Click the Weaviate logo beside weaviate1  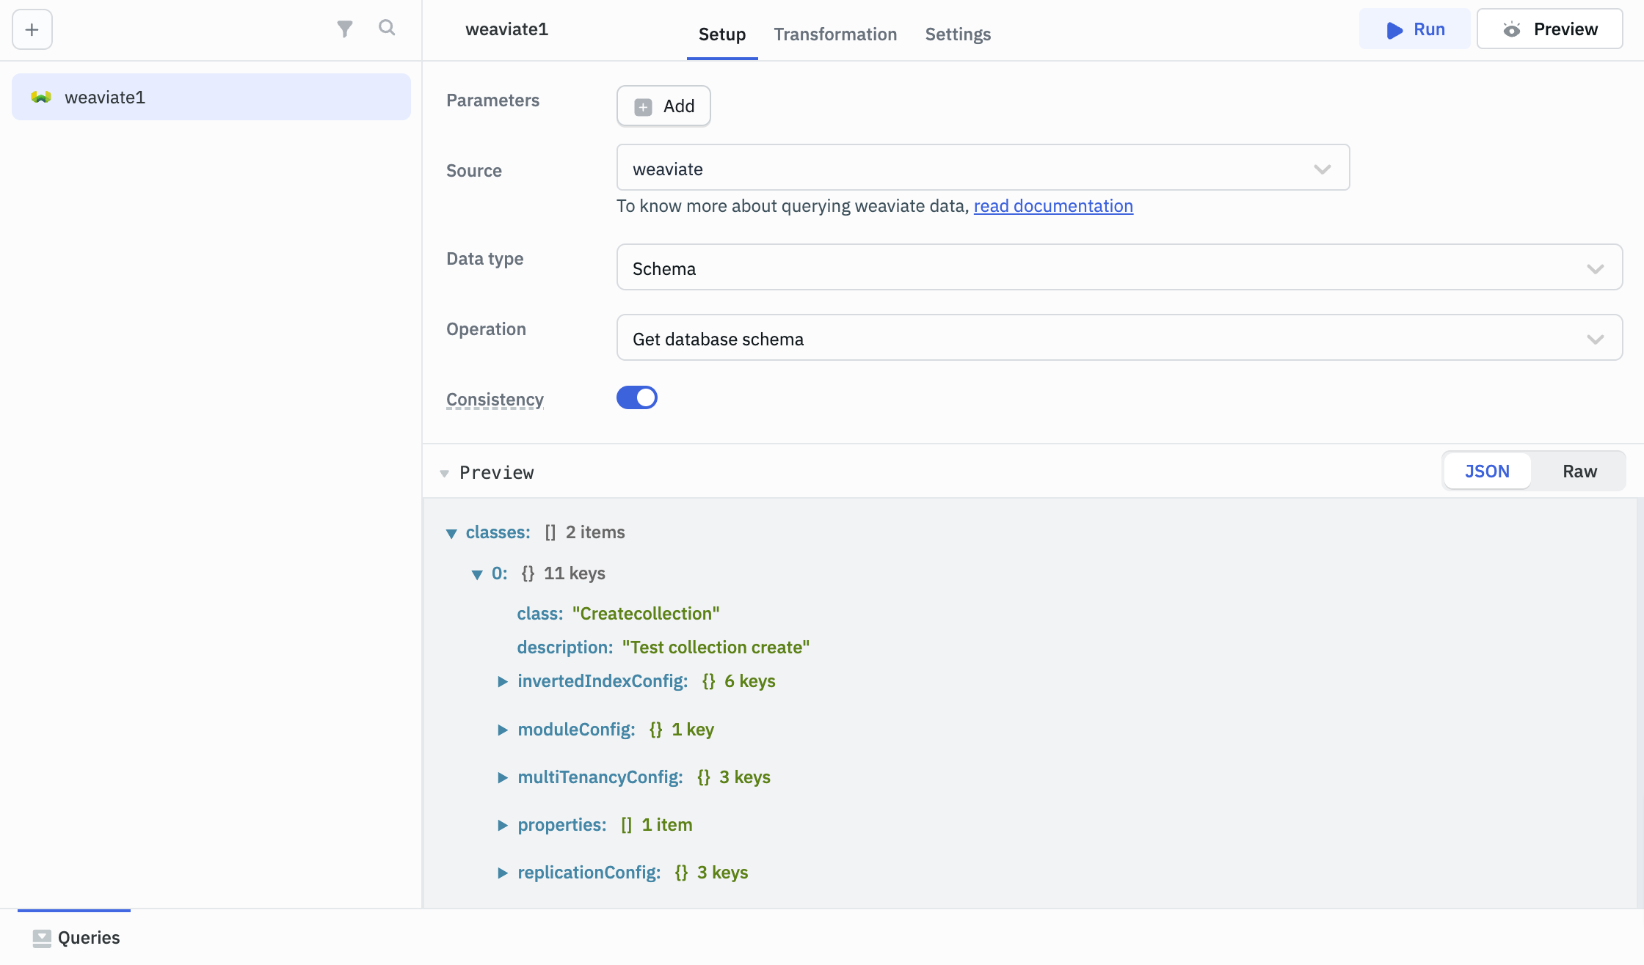40,96
